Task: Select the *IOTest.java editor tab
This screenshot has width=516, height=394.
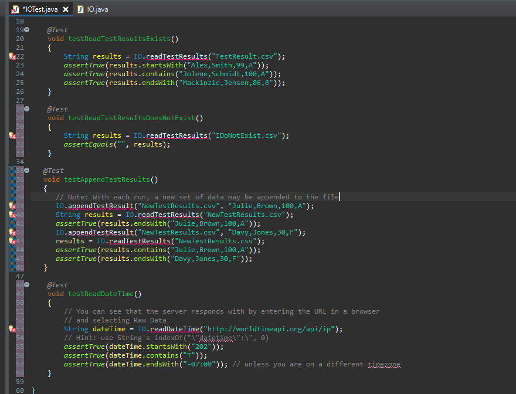Action: [x=39, y=9]
